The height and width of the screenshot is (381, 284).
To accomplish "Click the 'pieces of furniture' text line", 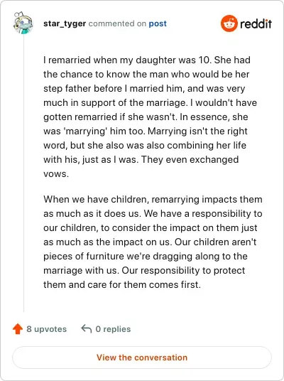I will coord(146,256).
